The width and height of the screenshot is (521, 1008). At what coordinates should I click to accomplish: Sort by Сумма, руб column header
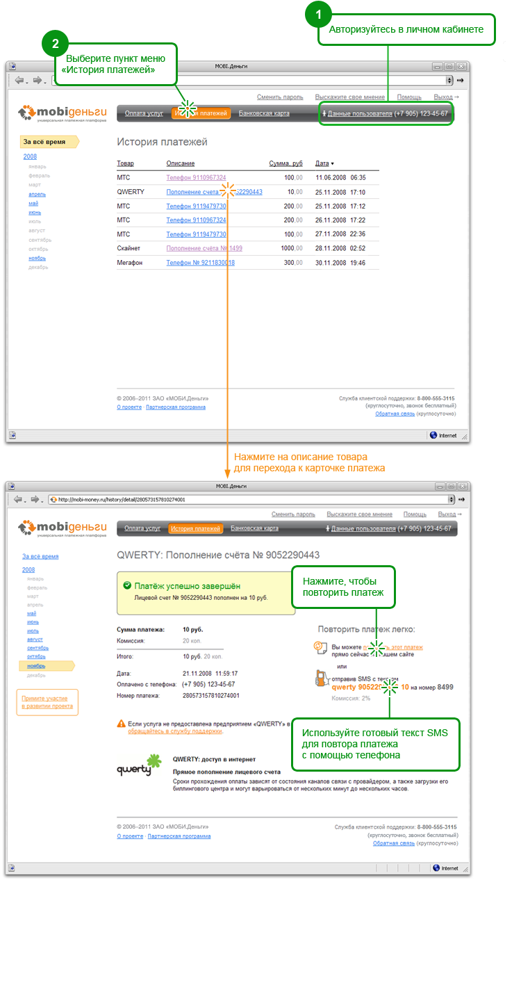[x=286, y=163]
